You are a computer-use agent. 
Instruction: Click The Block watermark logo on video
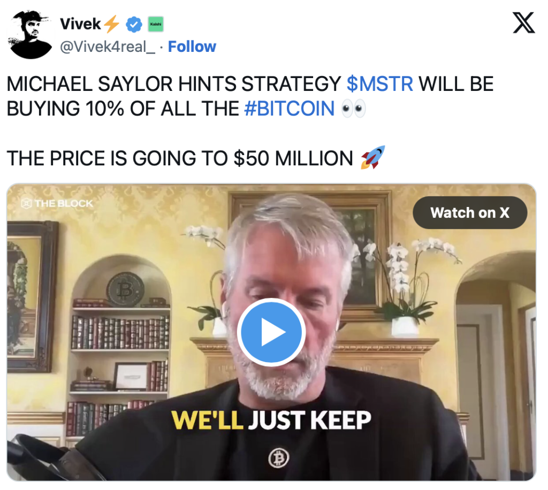[x=57, y=203]
